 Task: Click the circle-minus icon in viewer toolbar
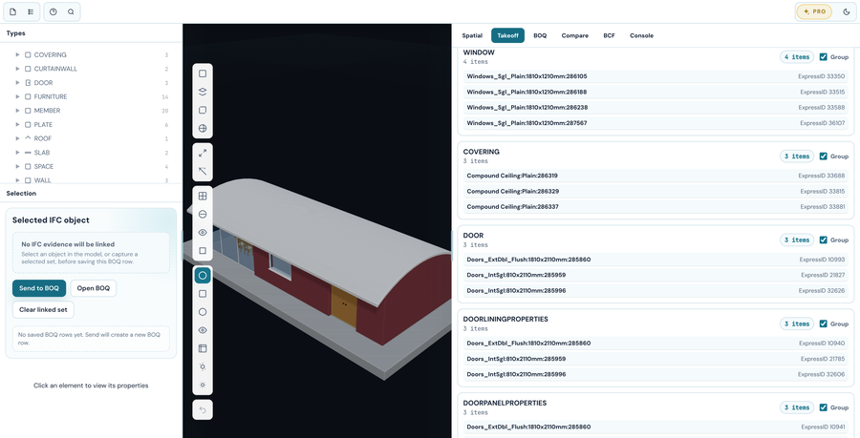point(203,214)
